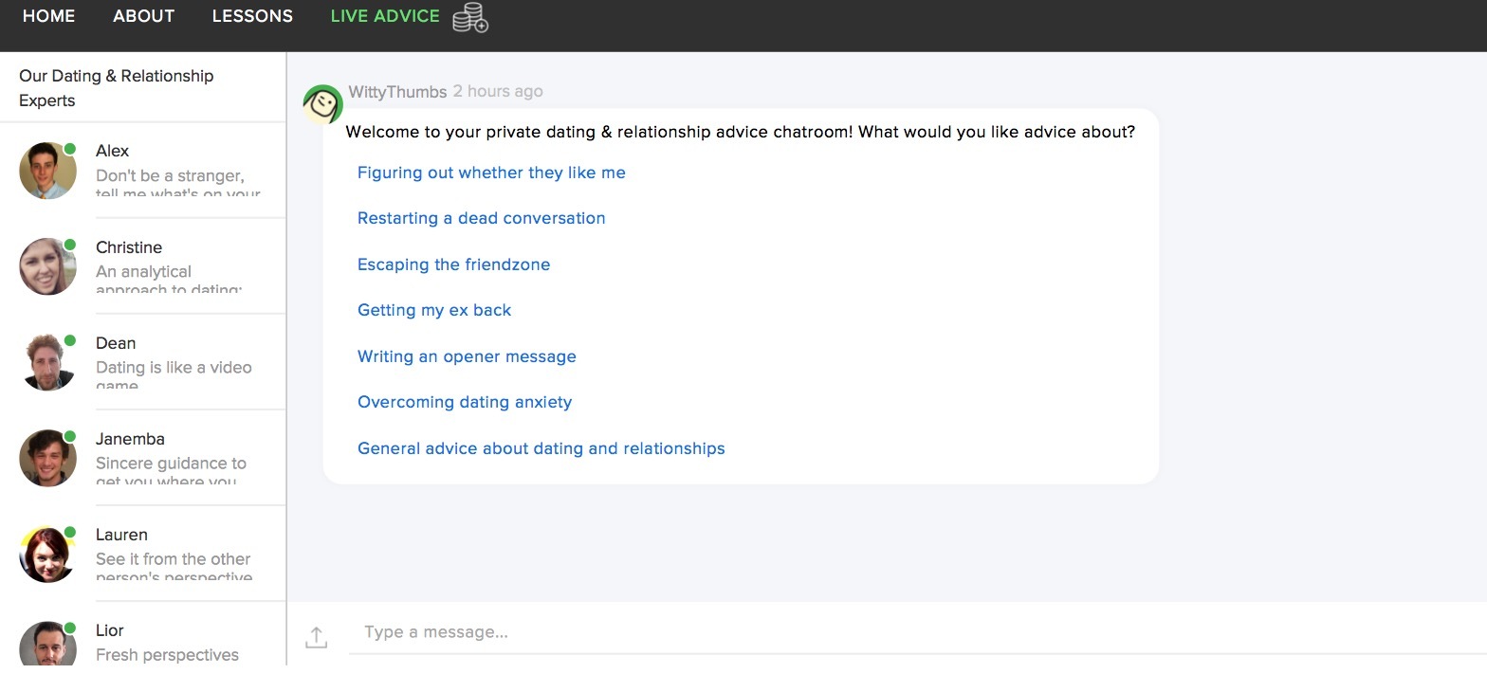Click the WittyThumbs smiley avatar icon
This screenshot has height=692, width=1487.
[322, 104]
